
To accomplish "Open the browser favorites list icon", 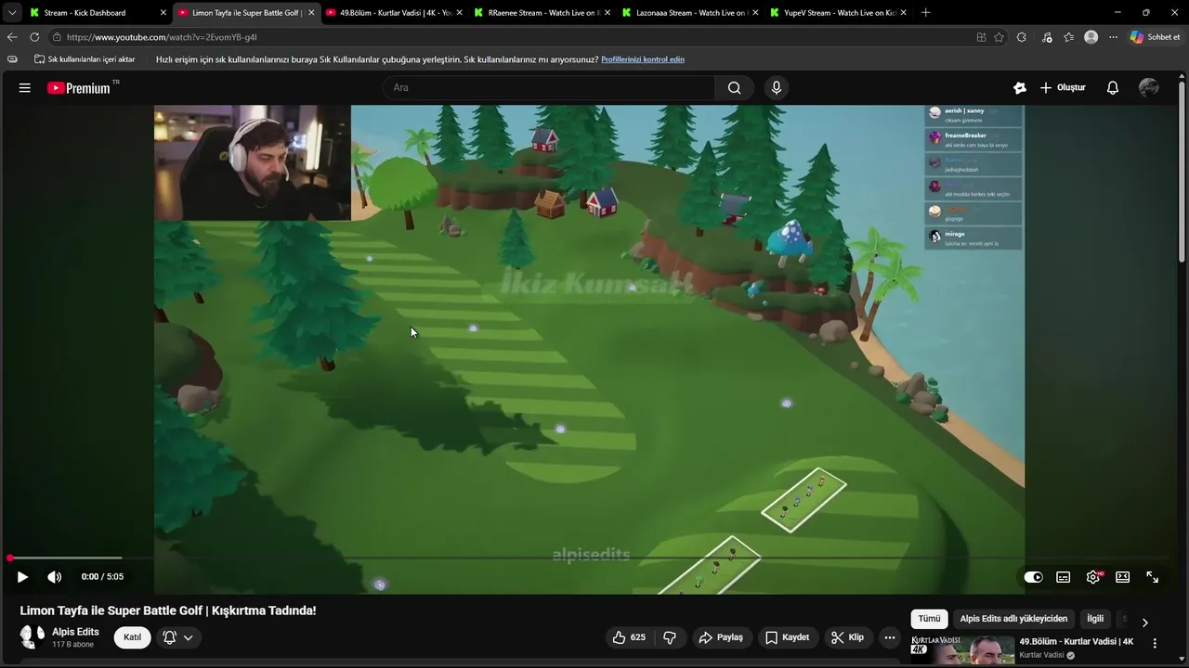I will (x=1069, y=37).
